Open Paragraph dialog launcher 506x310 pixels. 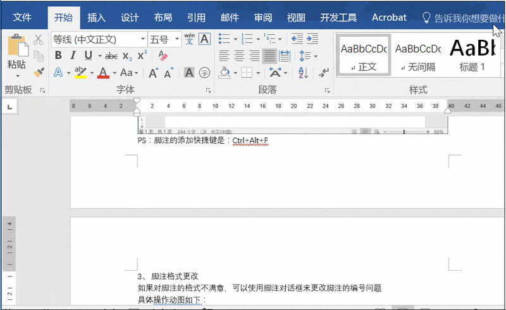click(x=327, y=90)
